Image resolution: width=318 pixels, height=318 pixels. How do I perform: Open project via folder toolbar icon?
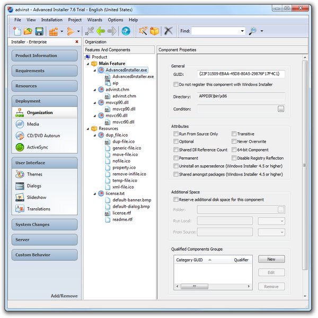tap(28, 31)
